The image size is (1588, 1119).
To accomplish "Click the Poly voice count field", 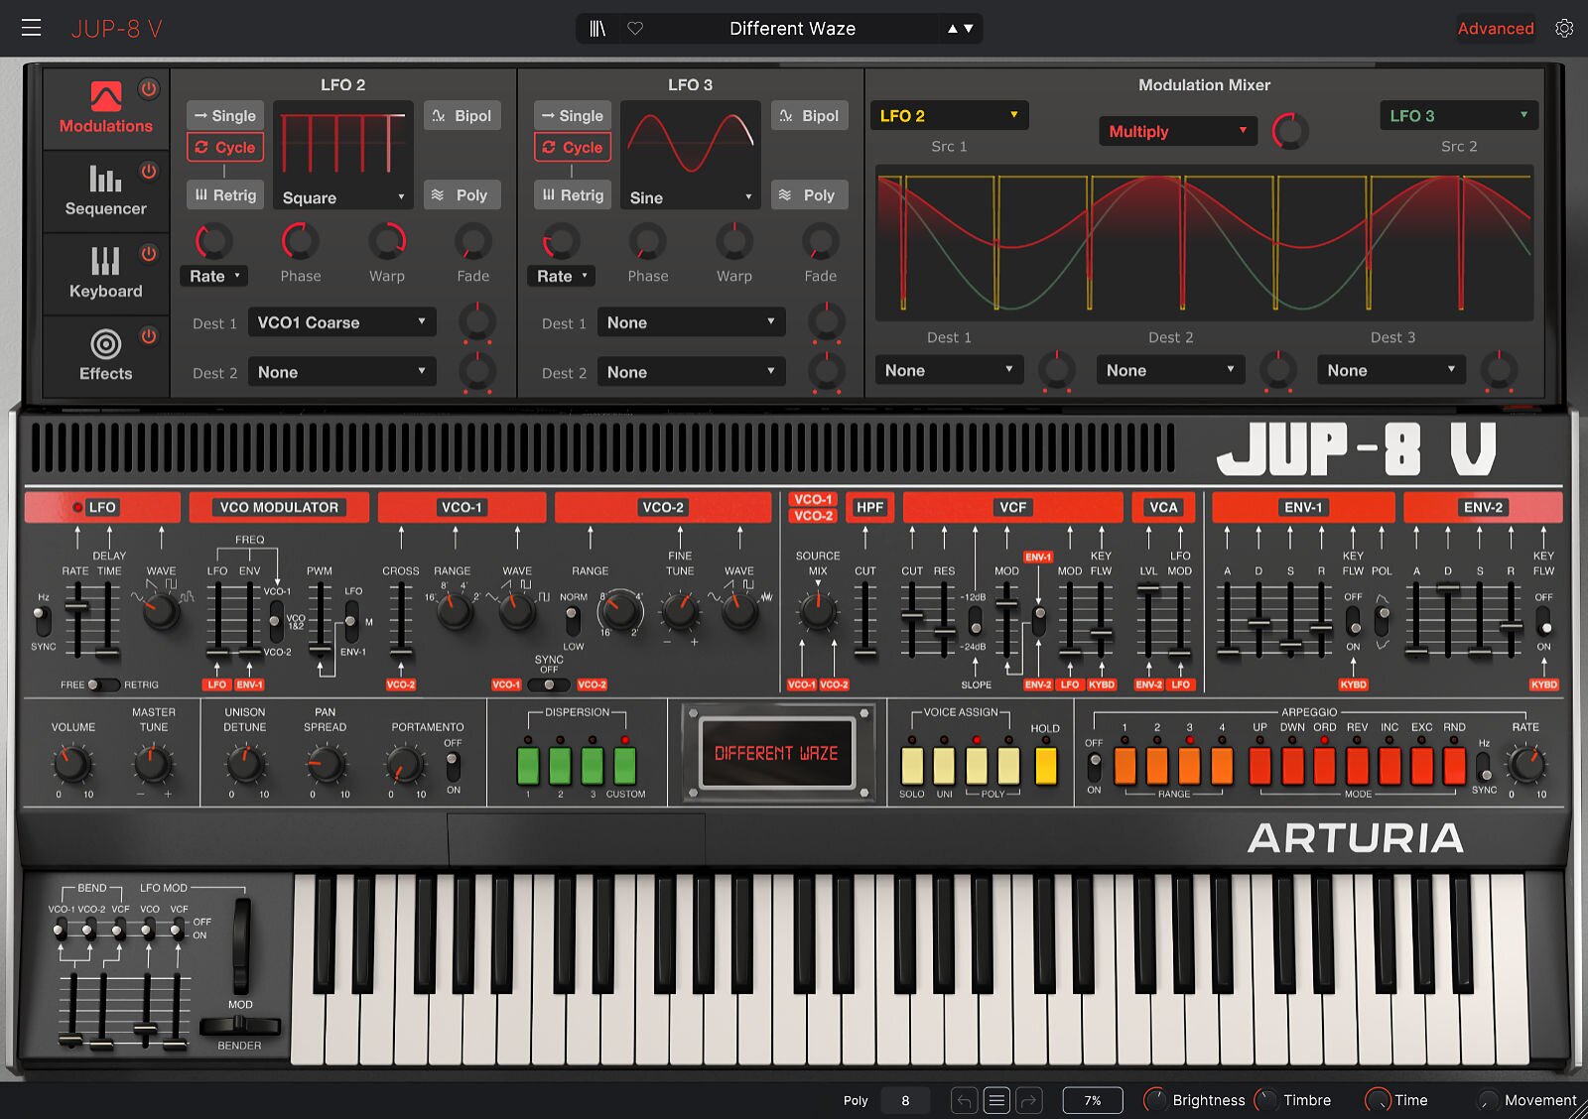I will [905, 1100].
